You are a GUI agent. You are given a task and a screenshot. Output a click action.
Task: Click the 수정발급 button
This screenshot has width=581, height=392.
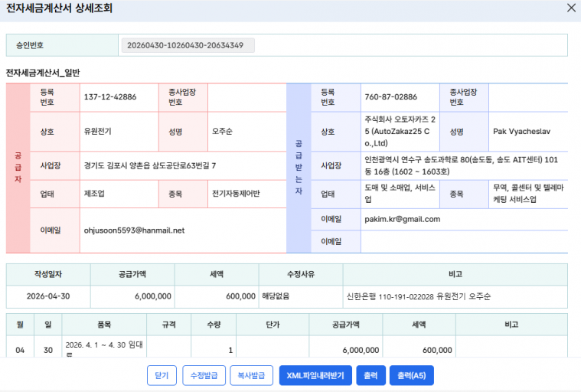(204, 375)
